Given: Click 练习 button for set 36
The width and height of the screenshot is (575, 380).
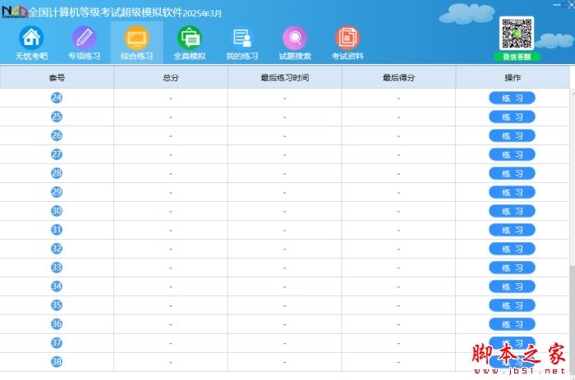Looking at the screenshot, I should [512, 324].
